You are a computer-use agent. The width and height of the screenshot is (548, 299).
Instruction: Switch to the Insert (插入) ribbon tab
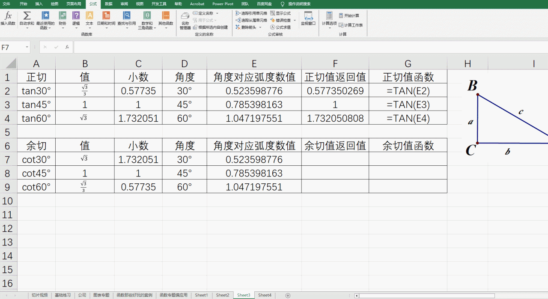click(x=39, y=4)
